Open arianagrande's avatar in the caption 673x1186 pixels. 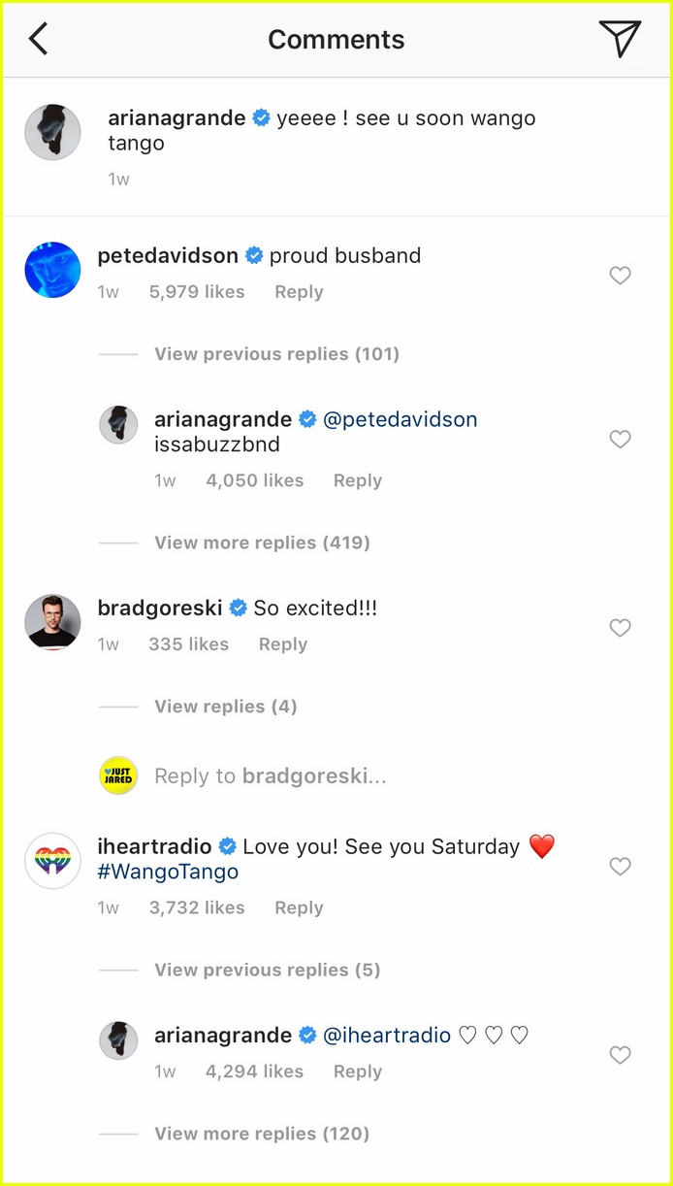click(52, 132)
